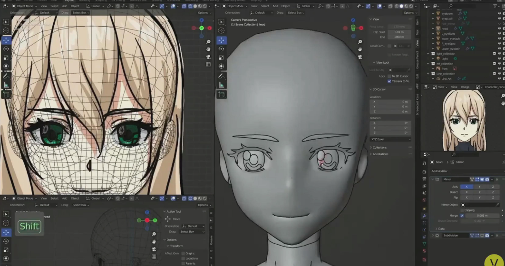Open the Modifiers wrench properties tab
505x266 pixels.
pos(424,216)
